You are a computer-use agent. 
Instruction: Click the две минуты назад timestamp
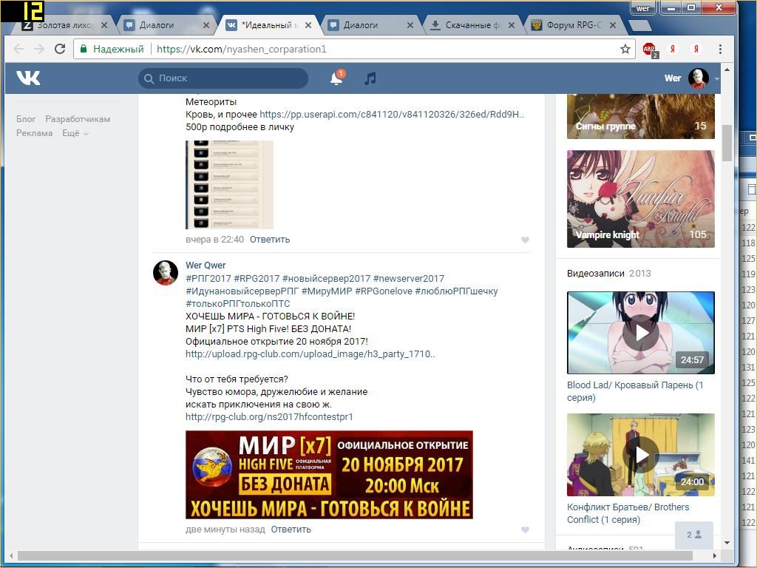225,530
